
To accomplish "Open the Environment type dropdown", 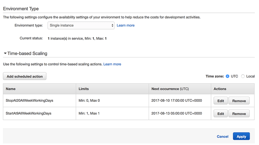I will pos(81,26).
